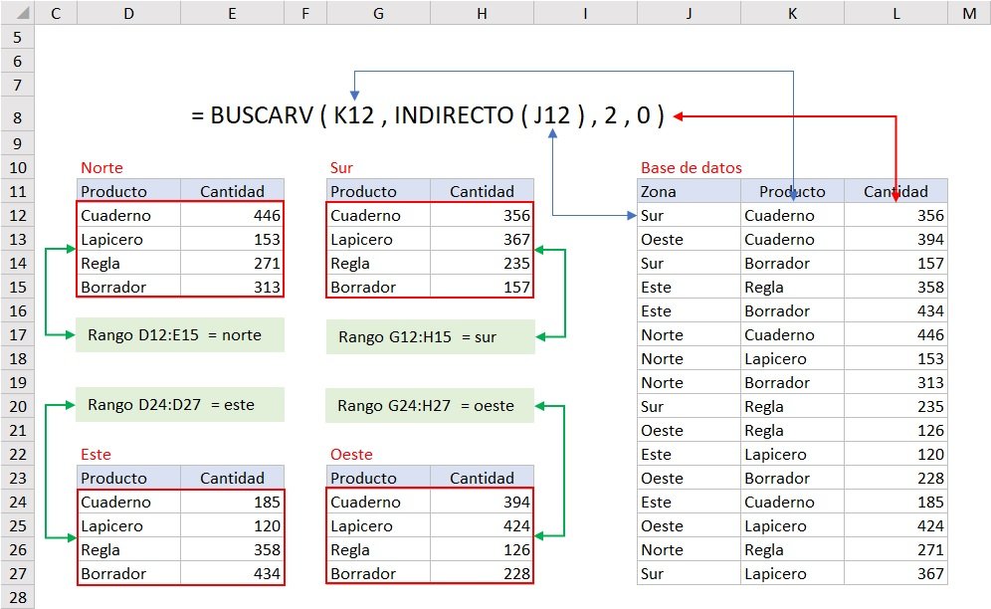This screenshot has width=991, height=609.
Task: Select column K by clicking its header
Action: click(x=792, y=13)
